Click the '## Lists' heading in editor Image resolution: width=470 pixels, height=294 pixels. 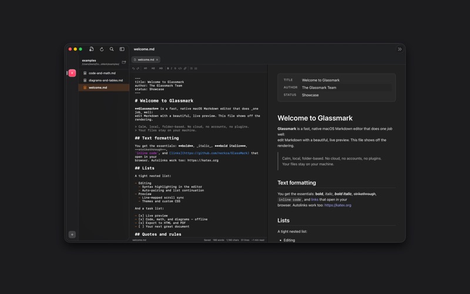(x=145, y=168)
